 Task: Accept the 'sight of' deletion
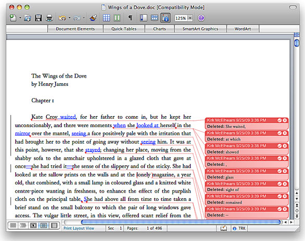[279, 184]
